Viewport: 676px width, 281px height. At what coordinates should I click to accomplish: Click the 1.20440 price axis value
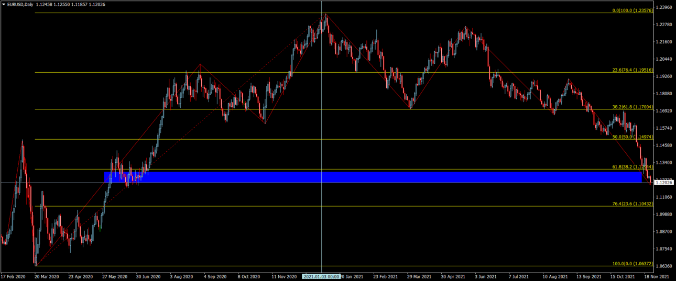point(664,59)
